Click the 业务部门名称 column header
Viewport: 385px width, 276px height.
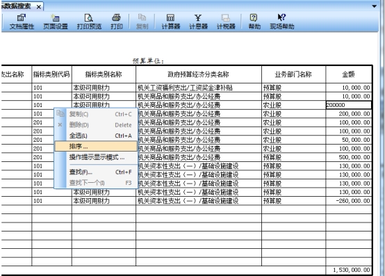click(x=293, y=74)
